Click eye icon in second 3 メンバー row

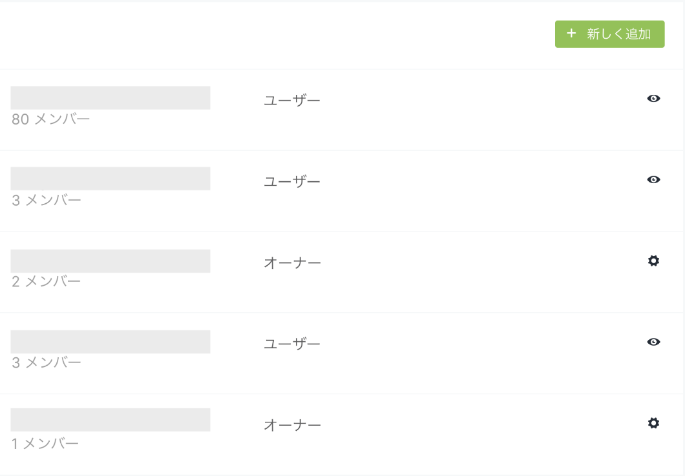tap(653, 342)
